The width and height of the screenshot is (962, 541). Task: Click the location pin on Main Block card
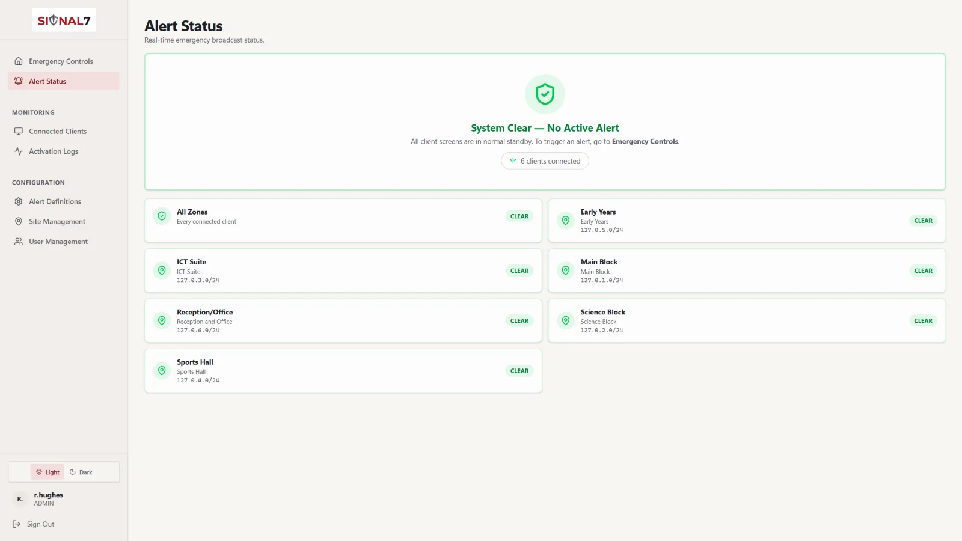coord(566,270)
